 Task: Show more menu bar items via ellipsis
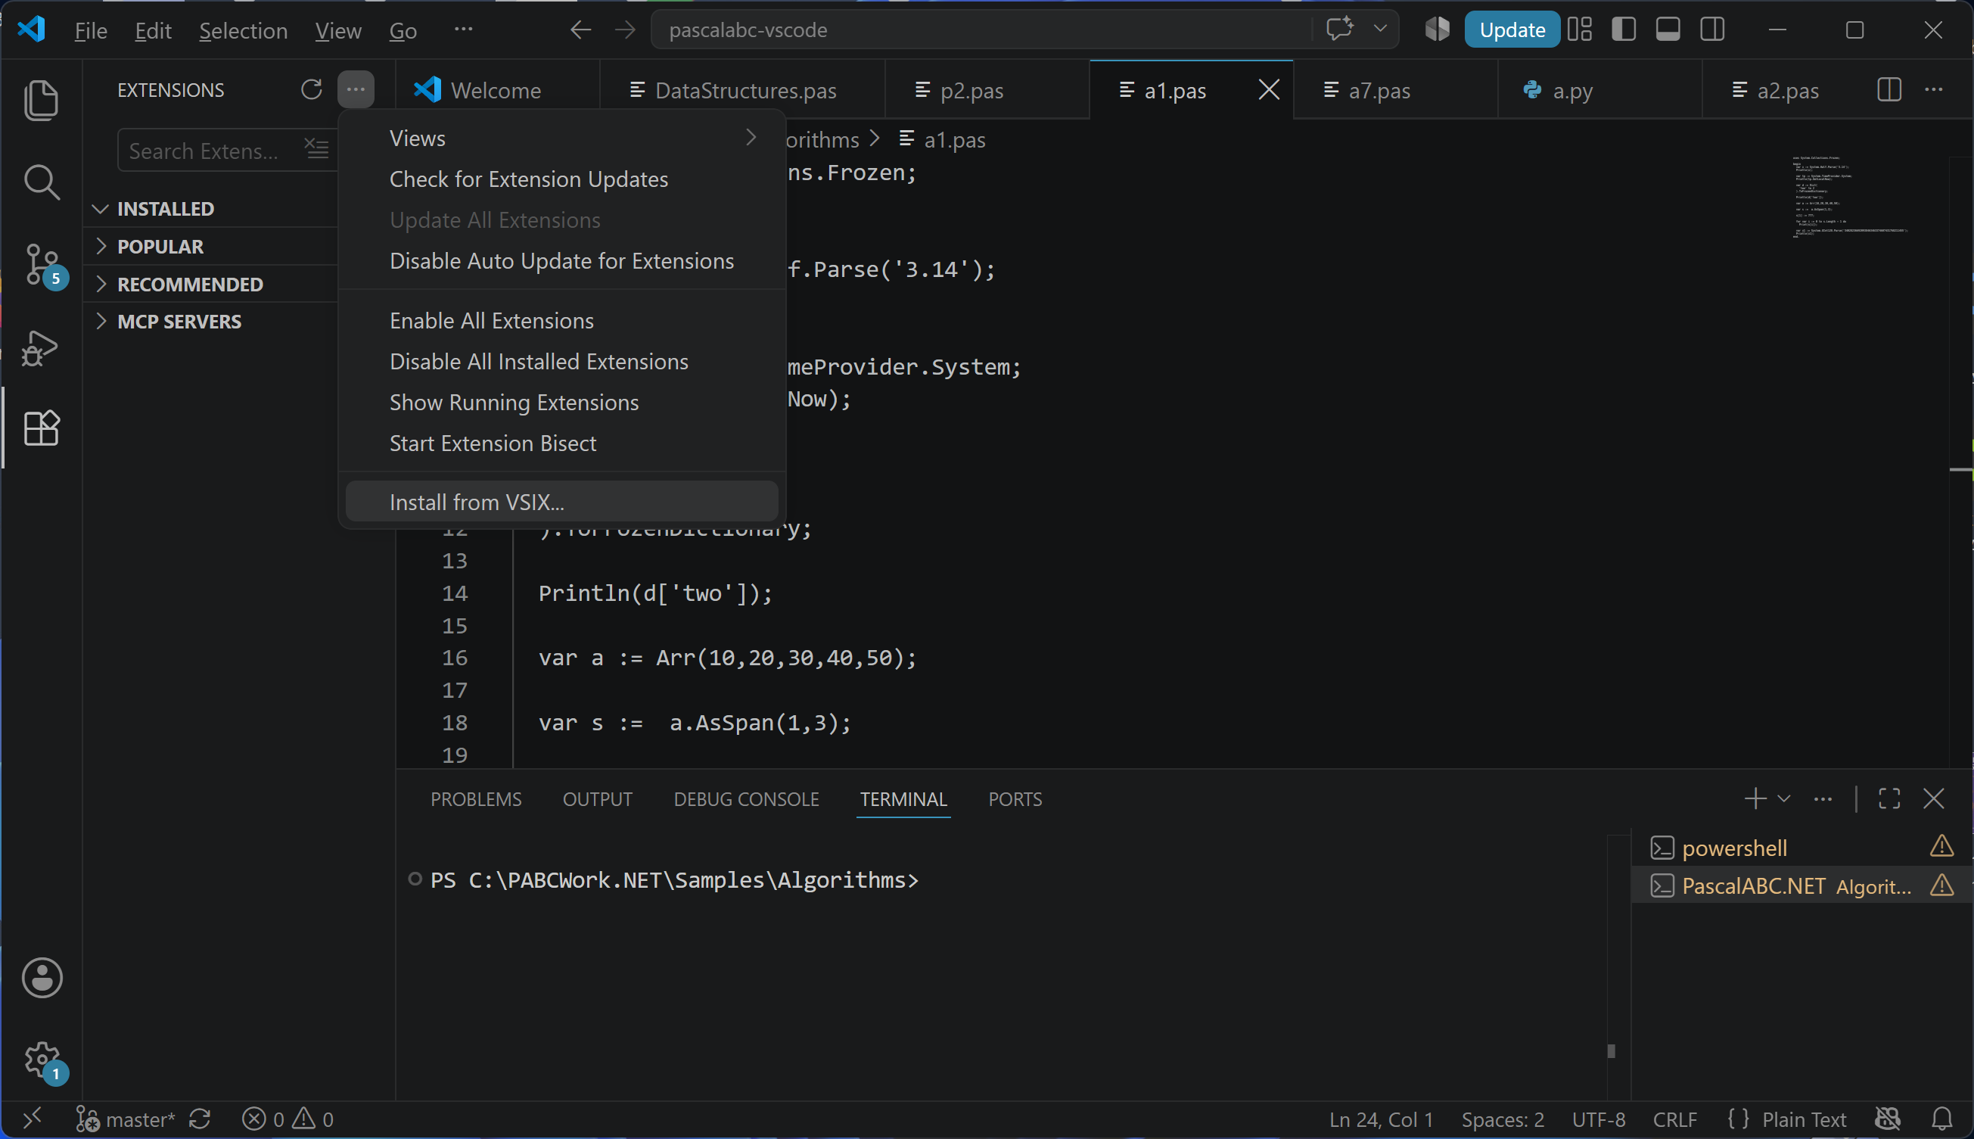click(464, 30)
